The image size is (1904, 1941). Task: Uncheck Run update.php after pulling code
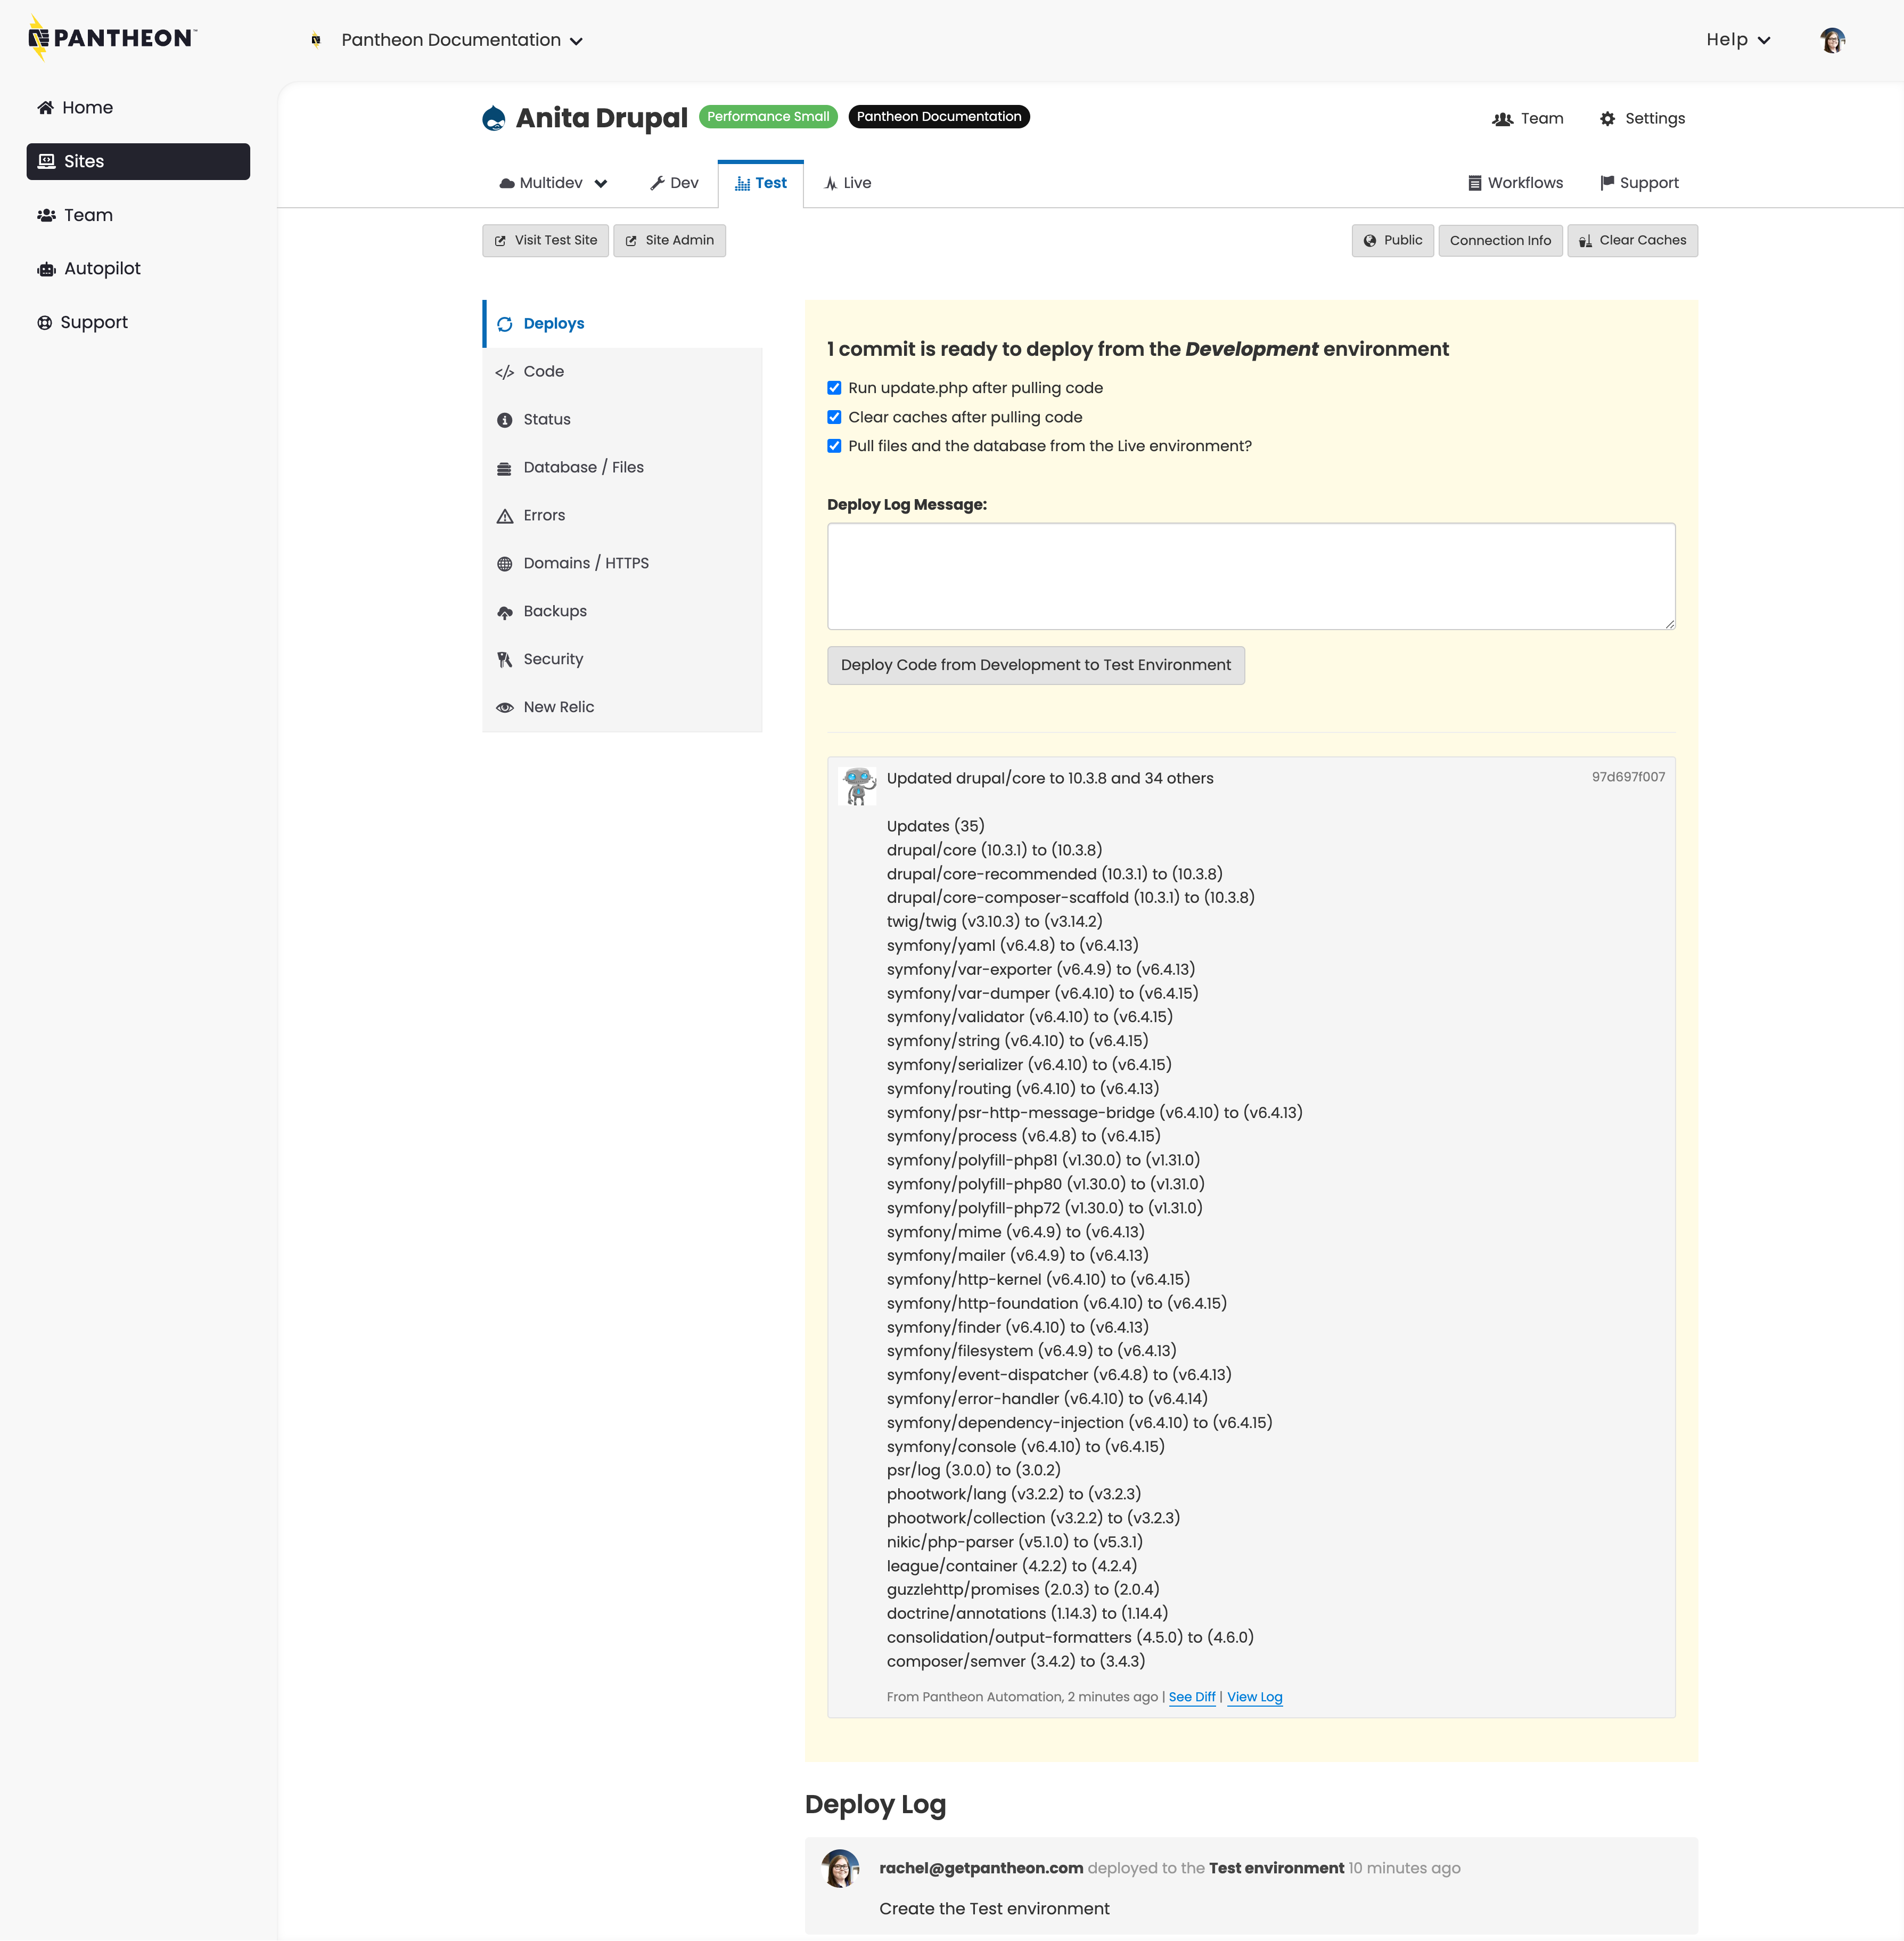[x=834, y=387]
